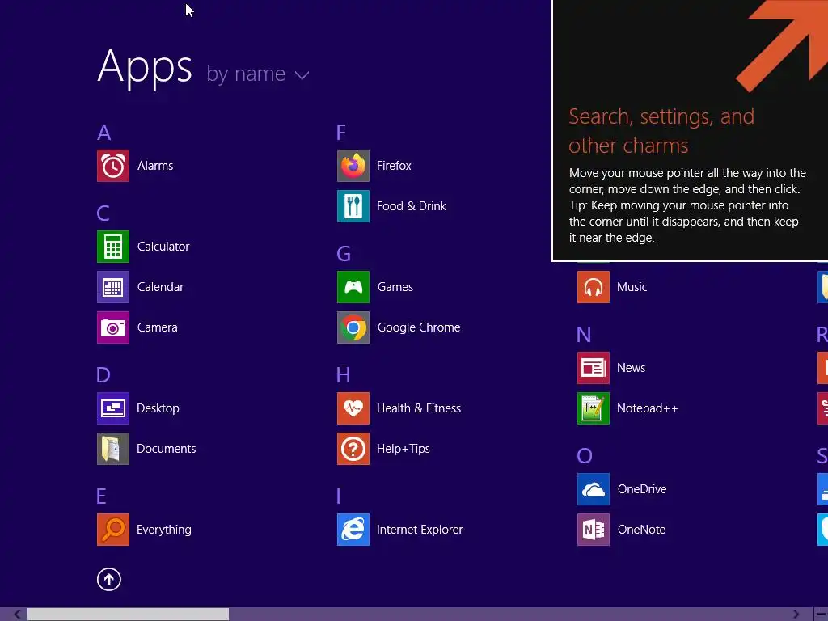Click the 'Everything' label text
828x621 pixels.
tap(164, 530)
